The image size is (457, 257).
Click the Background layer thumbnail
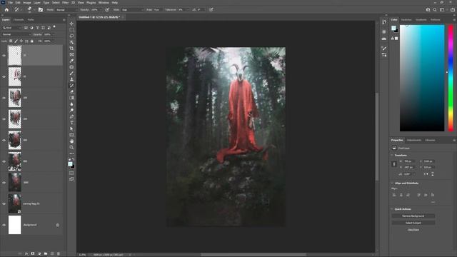tap(14, 225)
